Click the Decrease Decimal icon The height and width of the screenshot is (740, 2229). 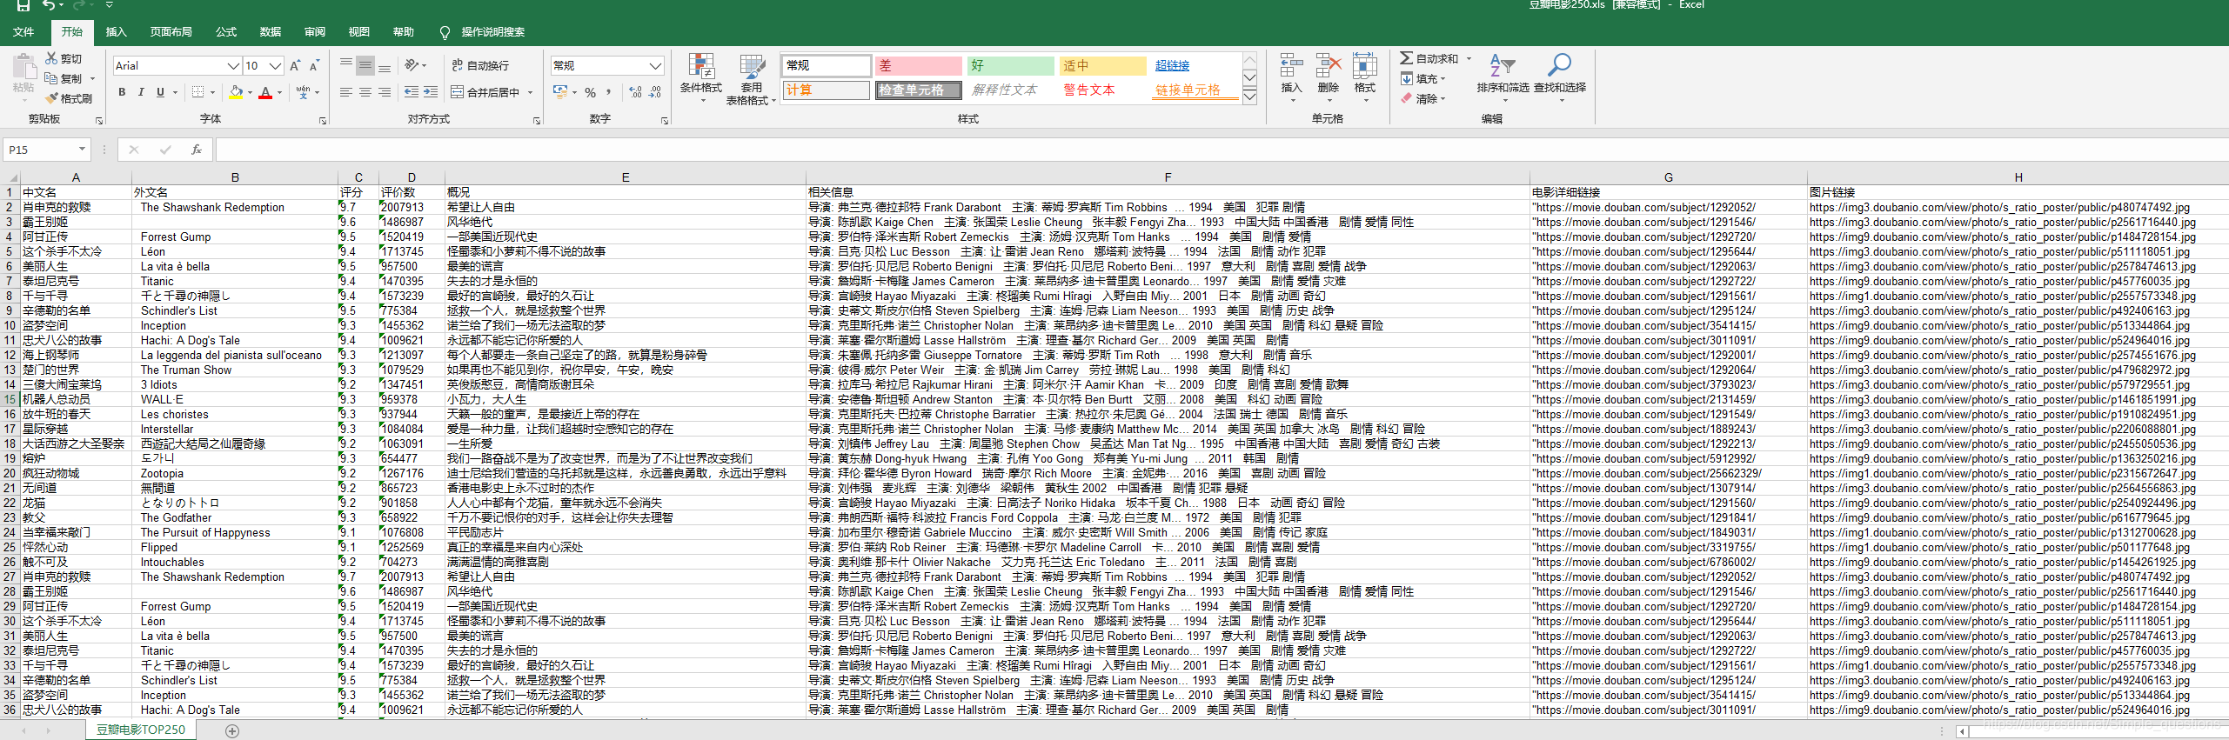click(x=655, y=92)
